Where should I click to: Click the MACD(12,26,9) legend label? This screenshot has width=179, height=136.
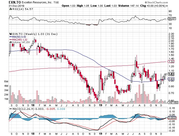click(24, 109)
